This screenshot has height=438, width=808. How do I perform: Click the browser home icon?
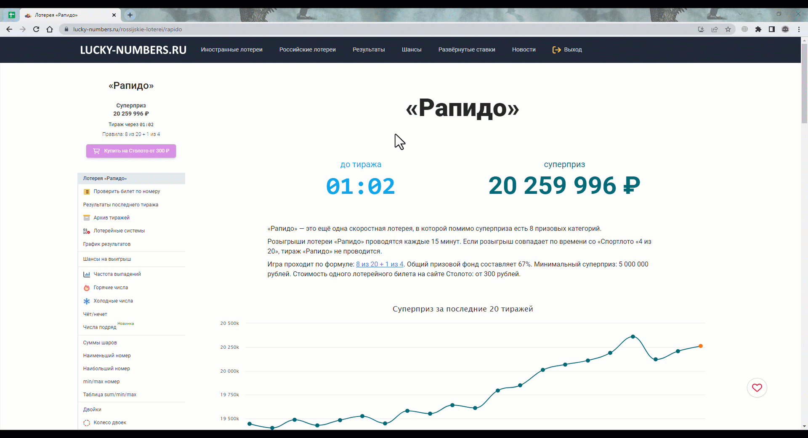50,29
